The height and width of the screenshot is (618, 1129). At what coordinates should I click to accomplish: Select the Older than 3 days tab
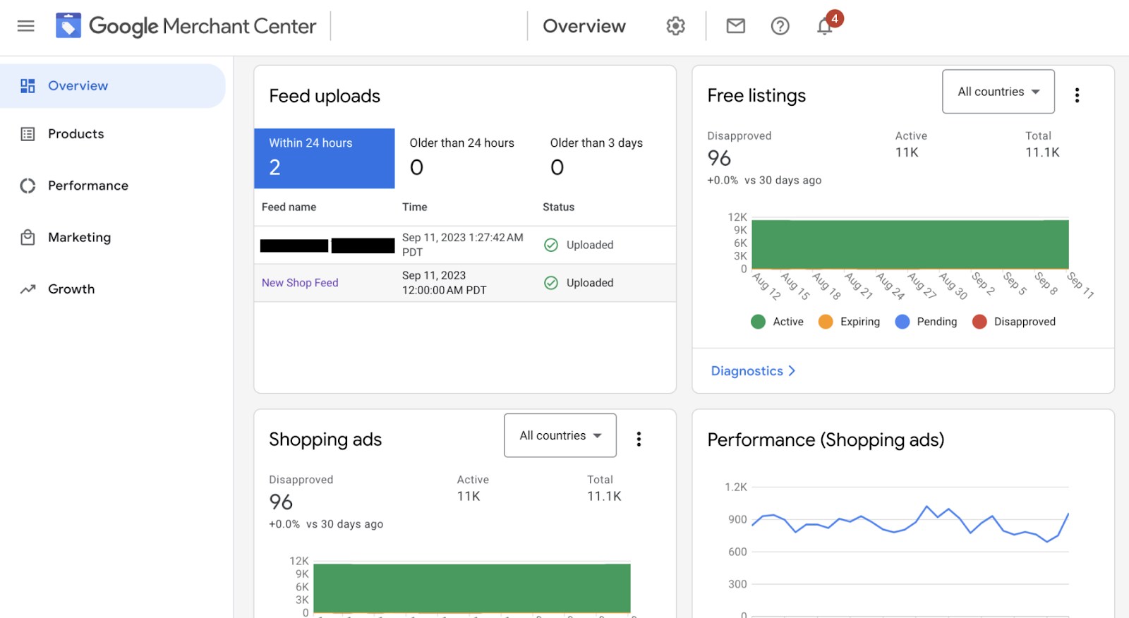pos(605,158)
